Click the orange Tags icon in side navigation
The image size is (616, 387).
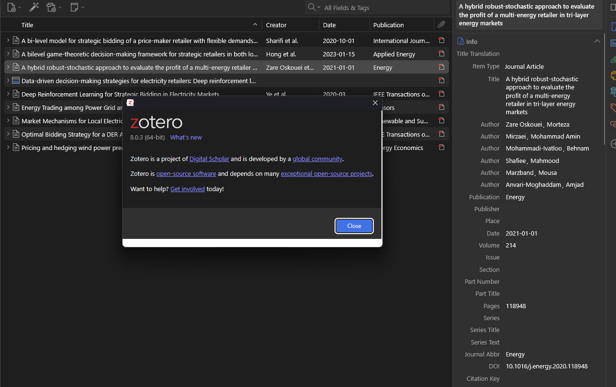(613, 108)
